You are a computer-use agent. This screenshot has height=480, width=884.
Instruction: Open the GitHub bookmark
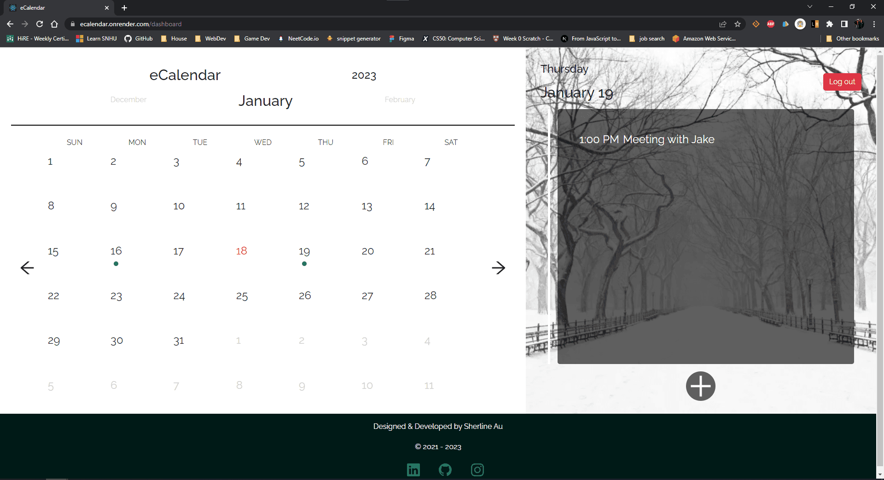tap(139, 39)
